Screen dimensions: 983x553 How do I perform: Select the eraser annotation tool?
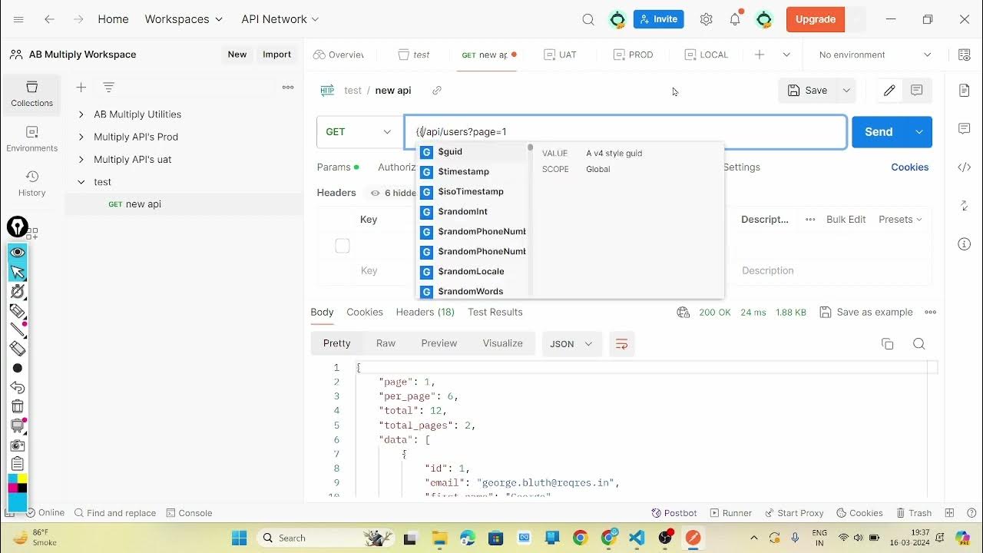[18, 349]
